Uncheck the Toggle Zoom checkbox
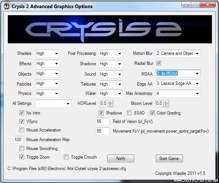The height and width of the screenshot is (183, 219). point(22,157)
